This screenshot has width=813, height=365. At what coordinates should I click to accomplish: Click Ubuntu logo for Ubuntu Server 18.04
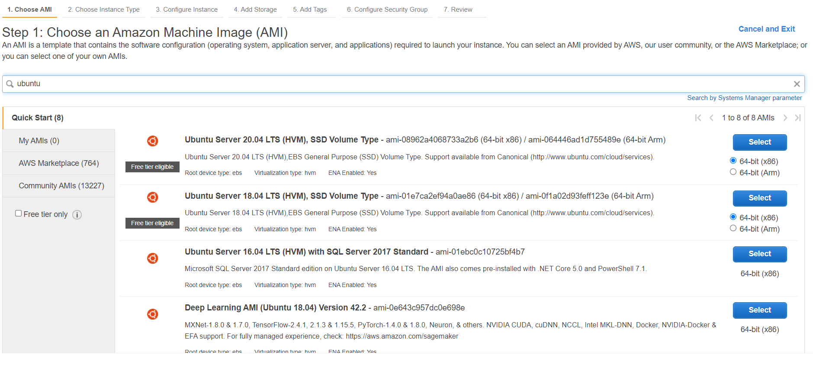152,197
